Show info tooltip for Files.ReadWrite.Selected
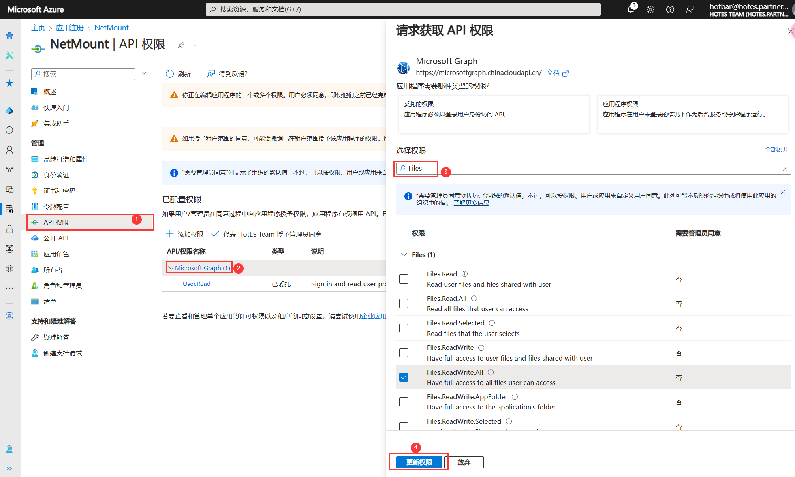The image size is (795, 477). coord(509,421)
